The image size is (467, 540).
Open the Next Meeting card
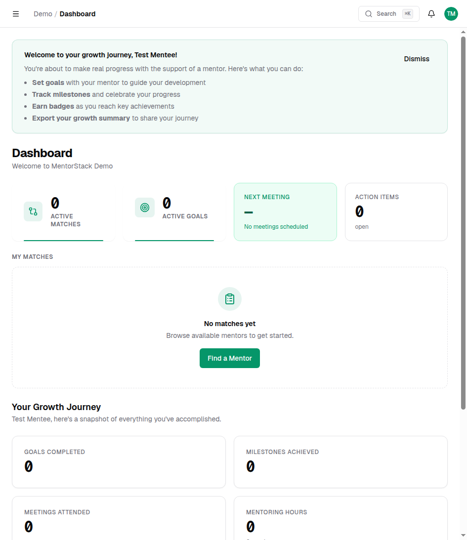coord(285,211)
